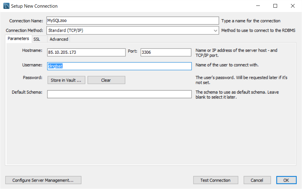This screenshot has height=189, width=302.
Task: Click the 'Connection Name:' label
Action: point(26,21)
